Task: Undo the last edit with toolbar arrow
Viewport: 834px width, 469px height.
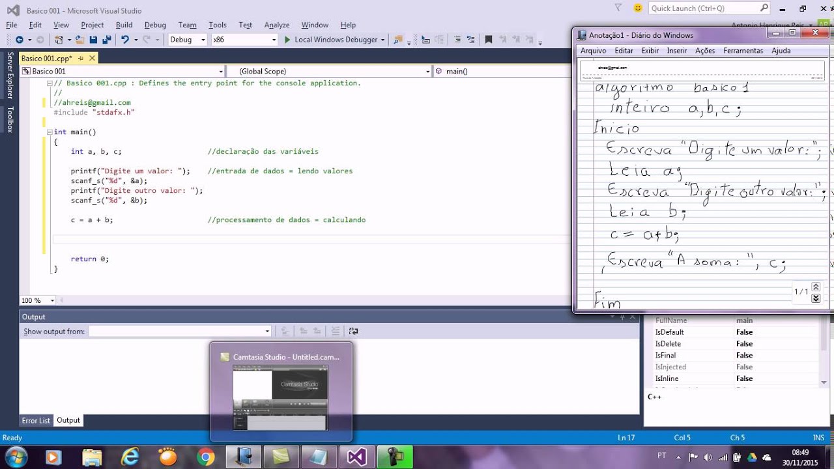Action: pos(124,40)
